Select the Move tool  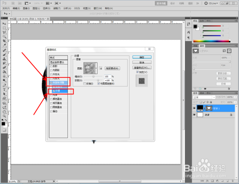click(4, 24)
